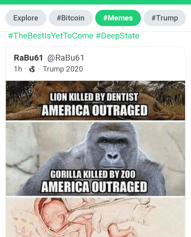Visit the Trump 2020 group link
Viewport: 191px width, 237px height.
[63, 69]
